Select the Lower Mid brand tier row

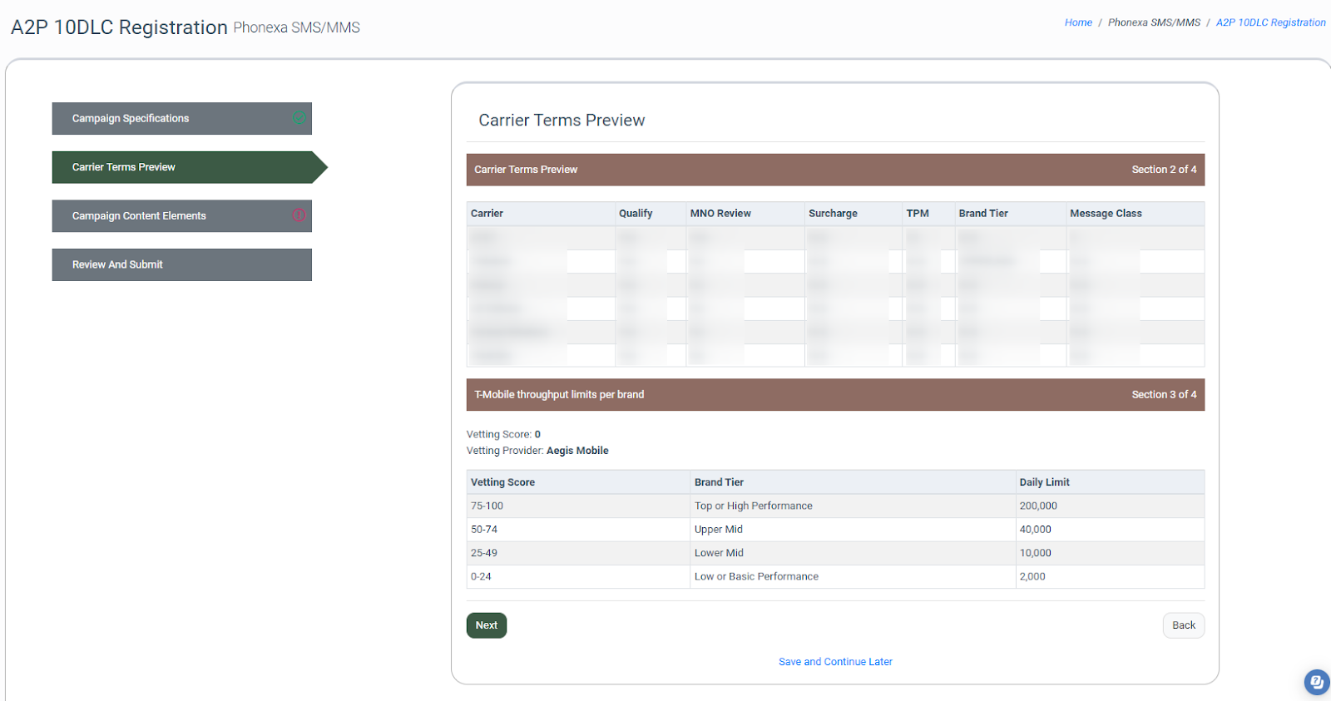click(719, 553)
